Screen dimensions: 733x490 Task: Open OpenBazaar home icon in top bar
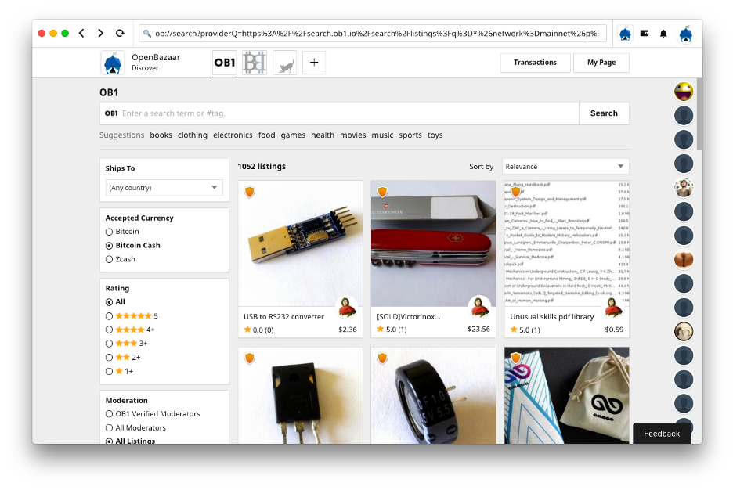pyautogui.click(x=625, y=34)
